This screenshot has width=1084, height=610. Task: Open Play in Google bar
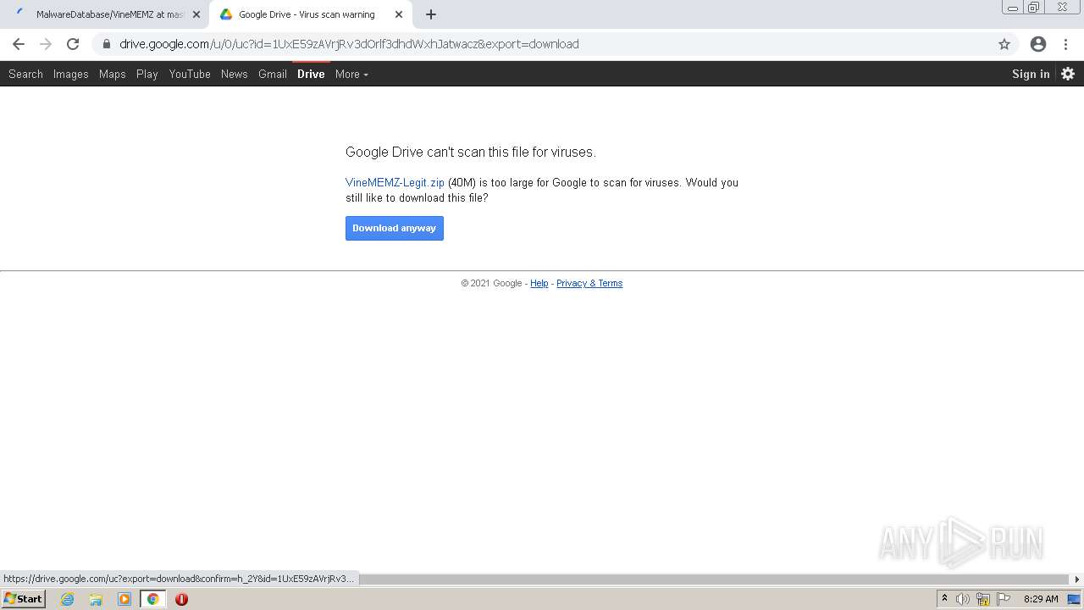[147, 74]
